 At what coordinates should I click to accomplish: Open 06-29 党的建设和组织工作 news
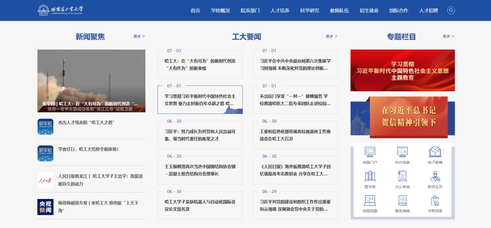(x=296, y=205)
